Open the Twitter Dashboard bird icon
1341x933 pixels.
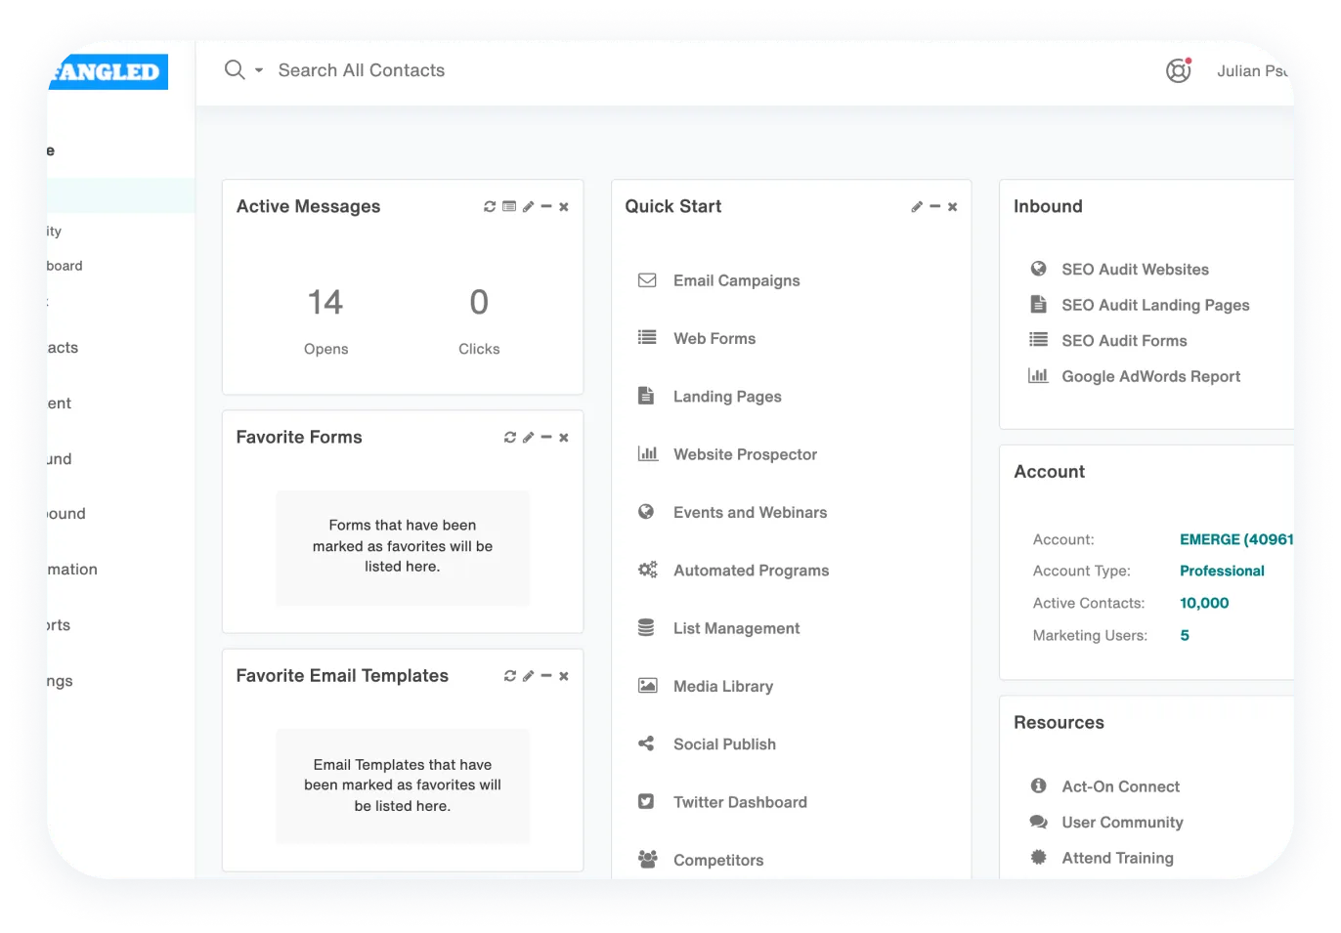pos(647,801)
